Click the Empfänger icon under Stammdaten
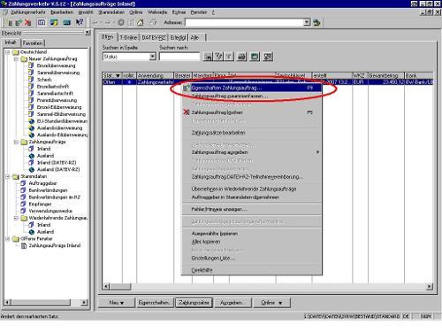 [23, 204]
